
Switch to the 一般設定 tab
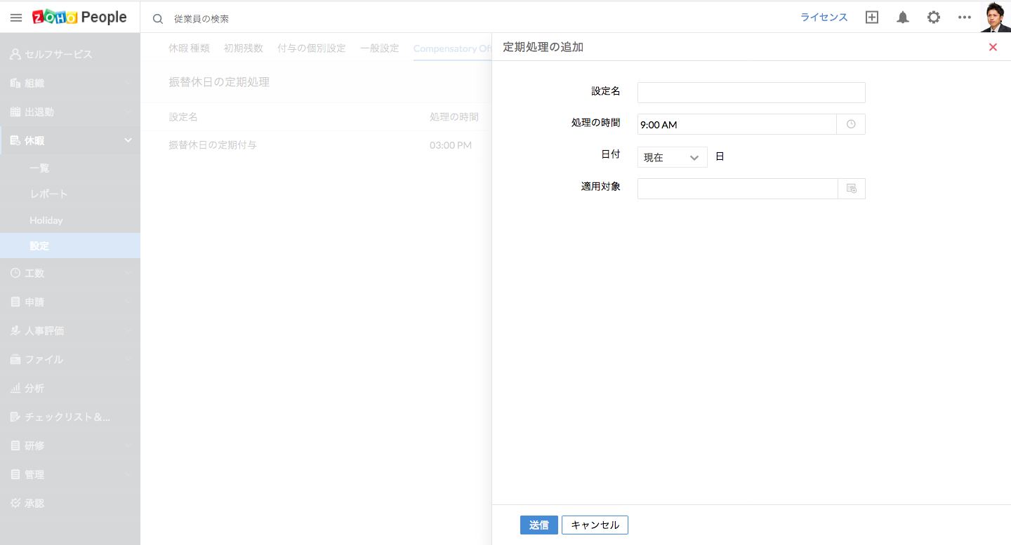(379, 48)
